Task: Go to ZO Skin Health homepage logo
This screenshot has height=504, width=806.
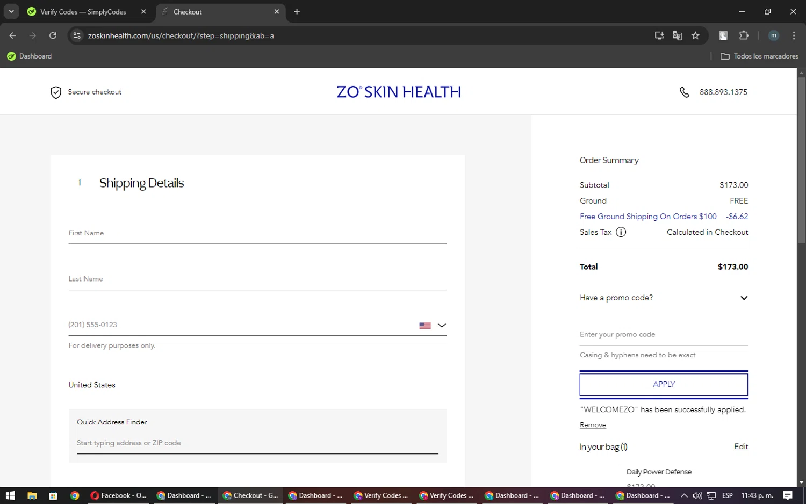Action: coord(399,92)
